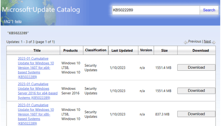Click the "KB5022289" search results heading
Viewport: 224px width, 126px height.
pyautogui.click(x=18, y=33)
